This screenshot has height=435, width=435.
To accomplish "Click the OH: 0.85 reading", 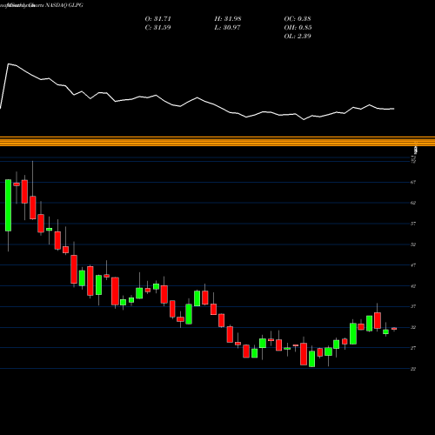I will 298,28.
